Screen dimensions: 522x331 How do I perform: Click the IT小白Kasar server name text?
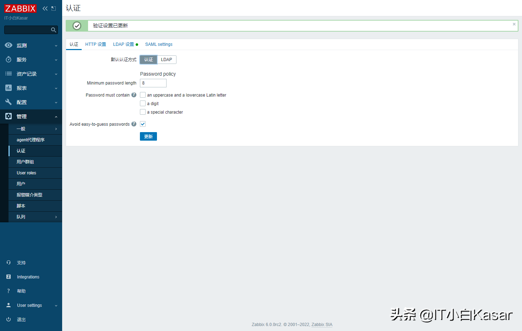[16, 18]
